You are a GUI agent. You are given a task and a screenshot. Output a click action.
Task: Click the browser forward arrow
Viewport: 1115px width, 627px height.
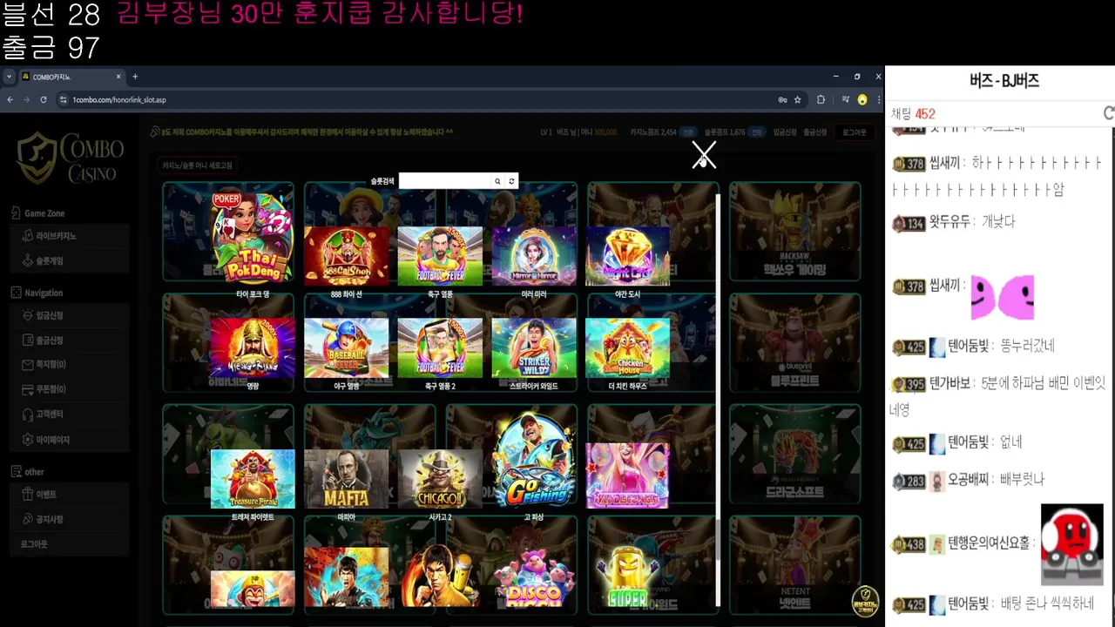point(26,100)
